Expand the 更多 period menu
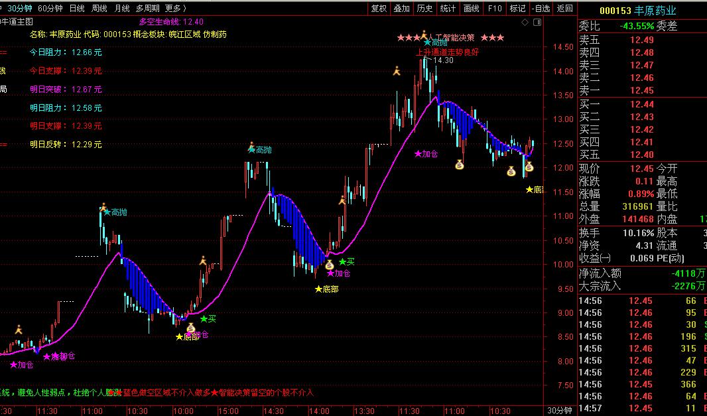707x416 pixels. [175, 8]
